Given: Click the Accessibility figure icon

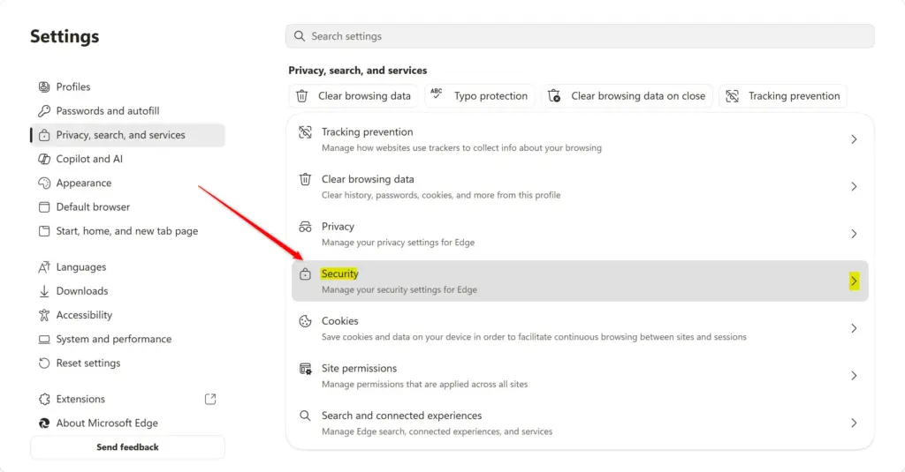Looking at the screenshot, I should pos(44,315).
